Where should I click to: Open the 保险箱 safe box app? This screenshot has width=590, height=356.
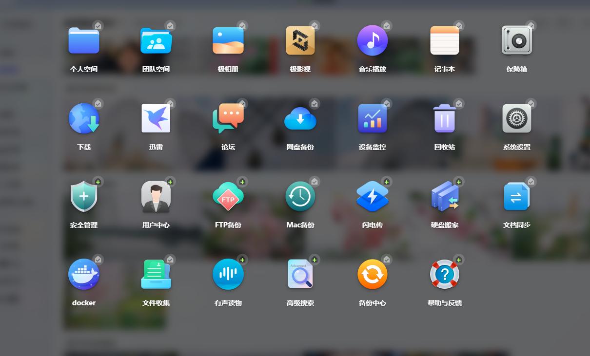[x=517, y=41]
